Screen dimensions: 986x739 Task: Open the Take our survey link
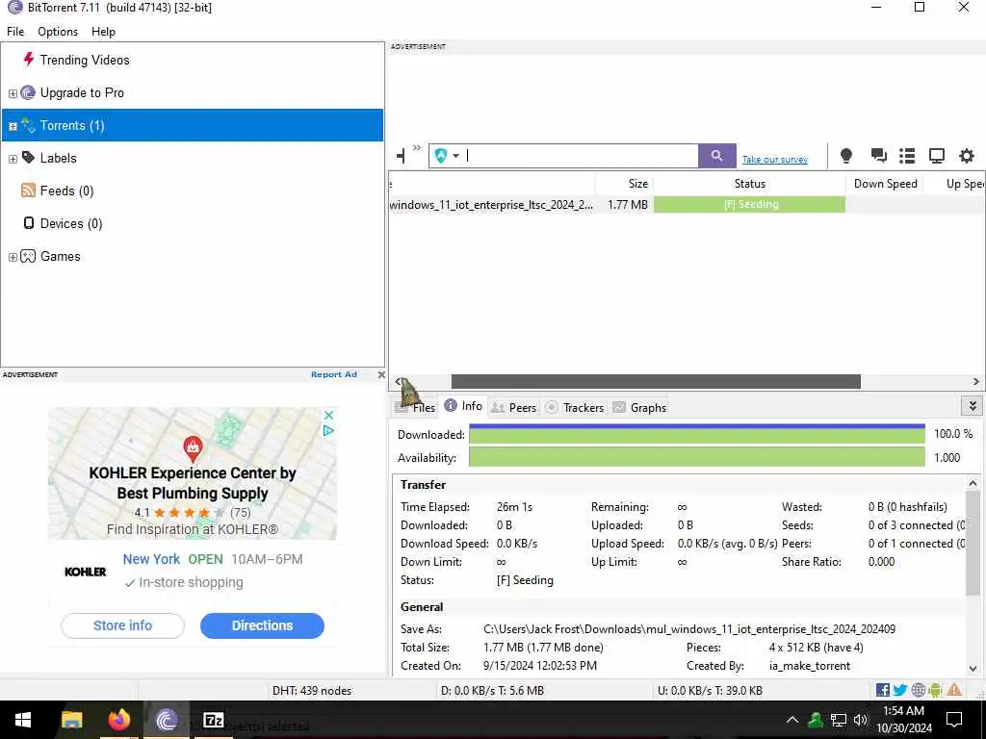[x=775, y=159]
